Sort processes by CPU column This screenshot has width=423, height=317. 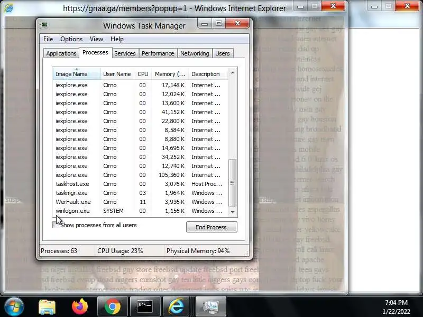[143, 74]
